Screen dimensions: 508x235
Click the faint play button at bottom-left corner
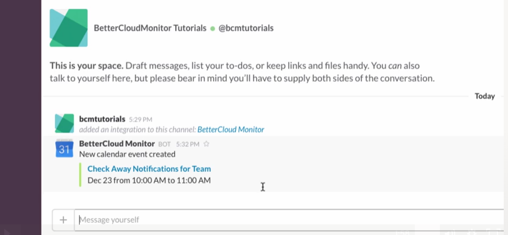click(8, 231)
